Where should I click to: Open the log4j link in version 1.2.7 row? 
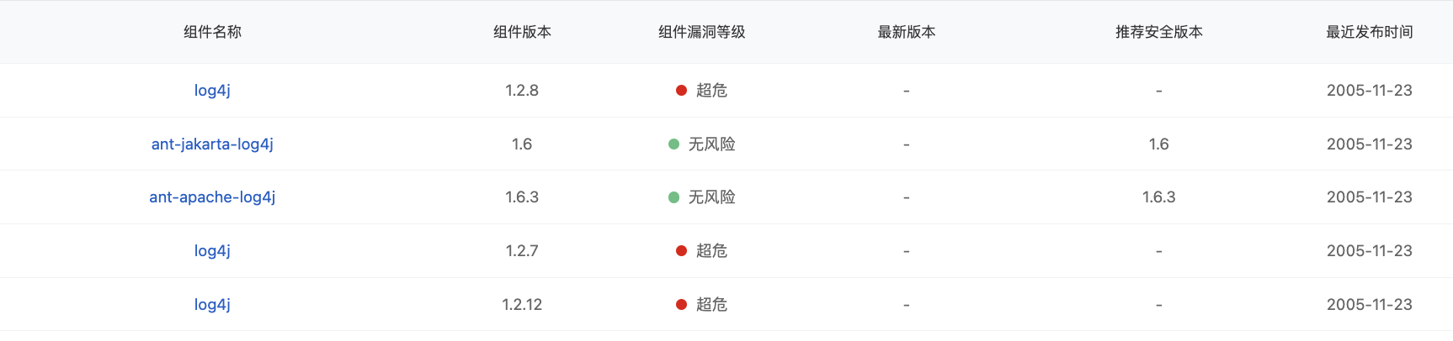pos(212,251)
